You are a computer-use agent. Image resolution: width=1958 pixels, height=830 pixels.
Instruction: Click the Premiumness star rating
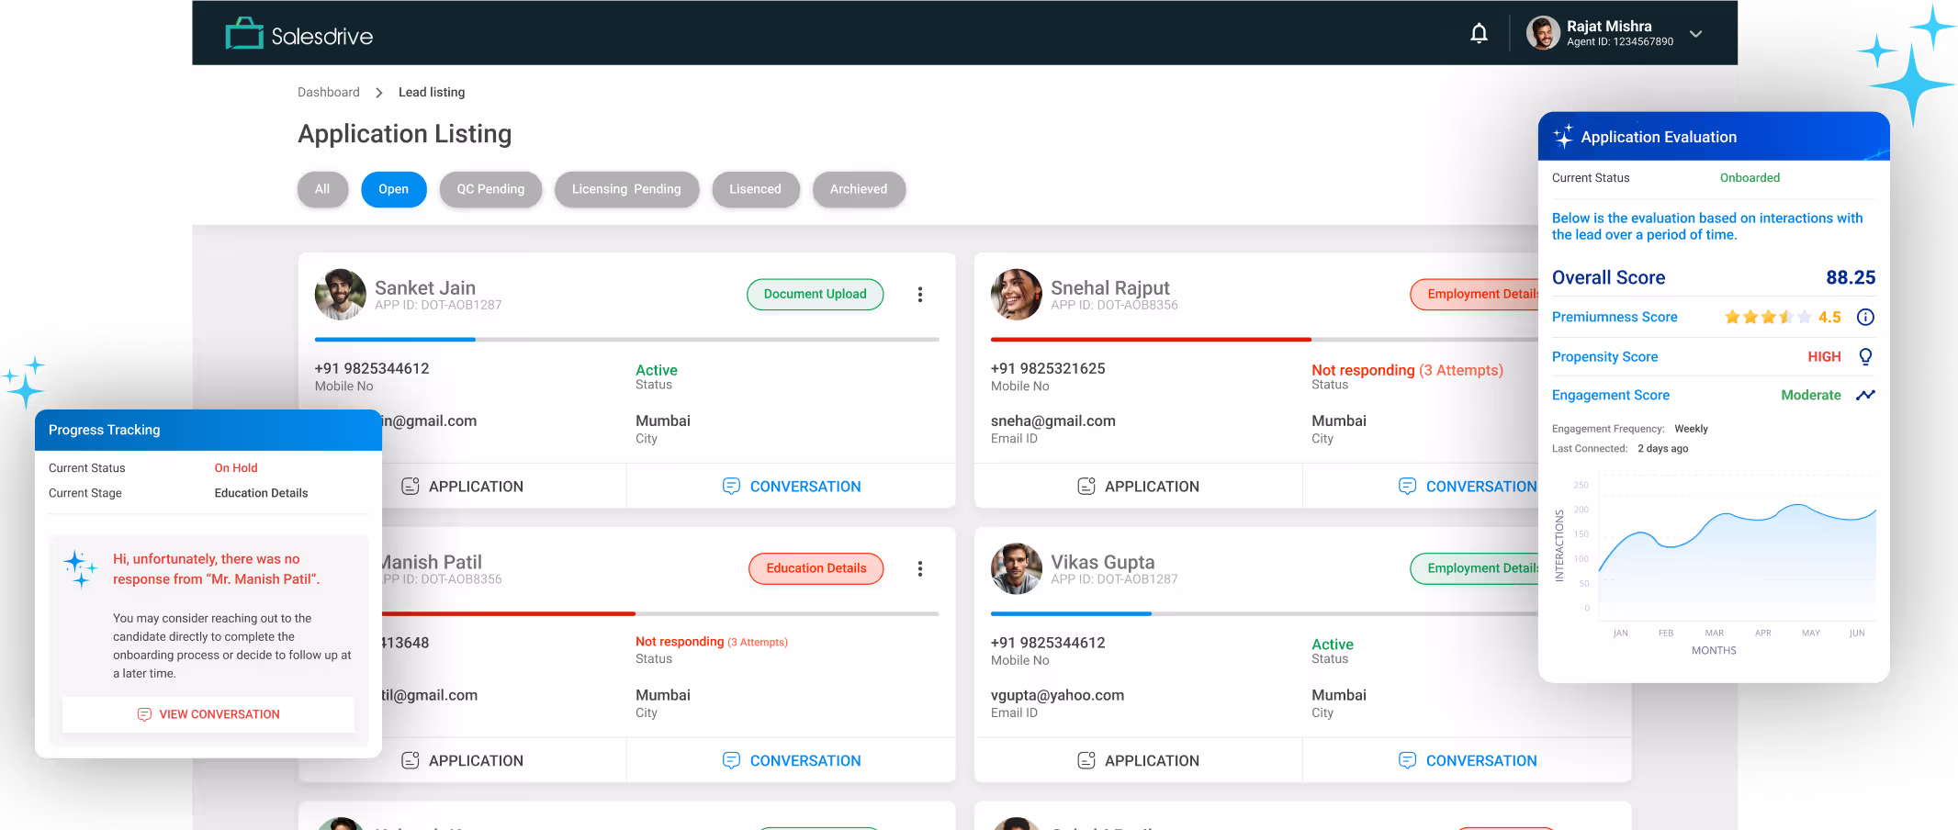1768,317
